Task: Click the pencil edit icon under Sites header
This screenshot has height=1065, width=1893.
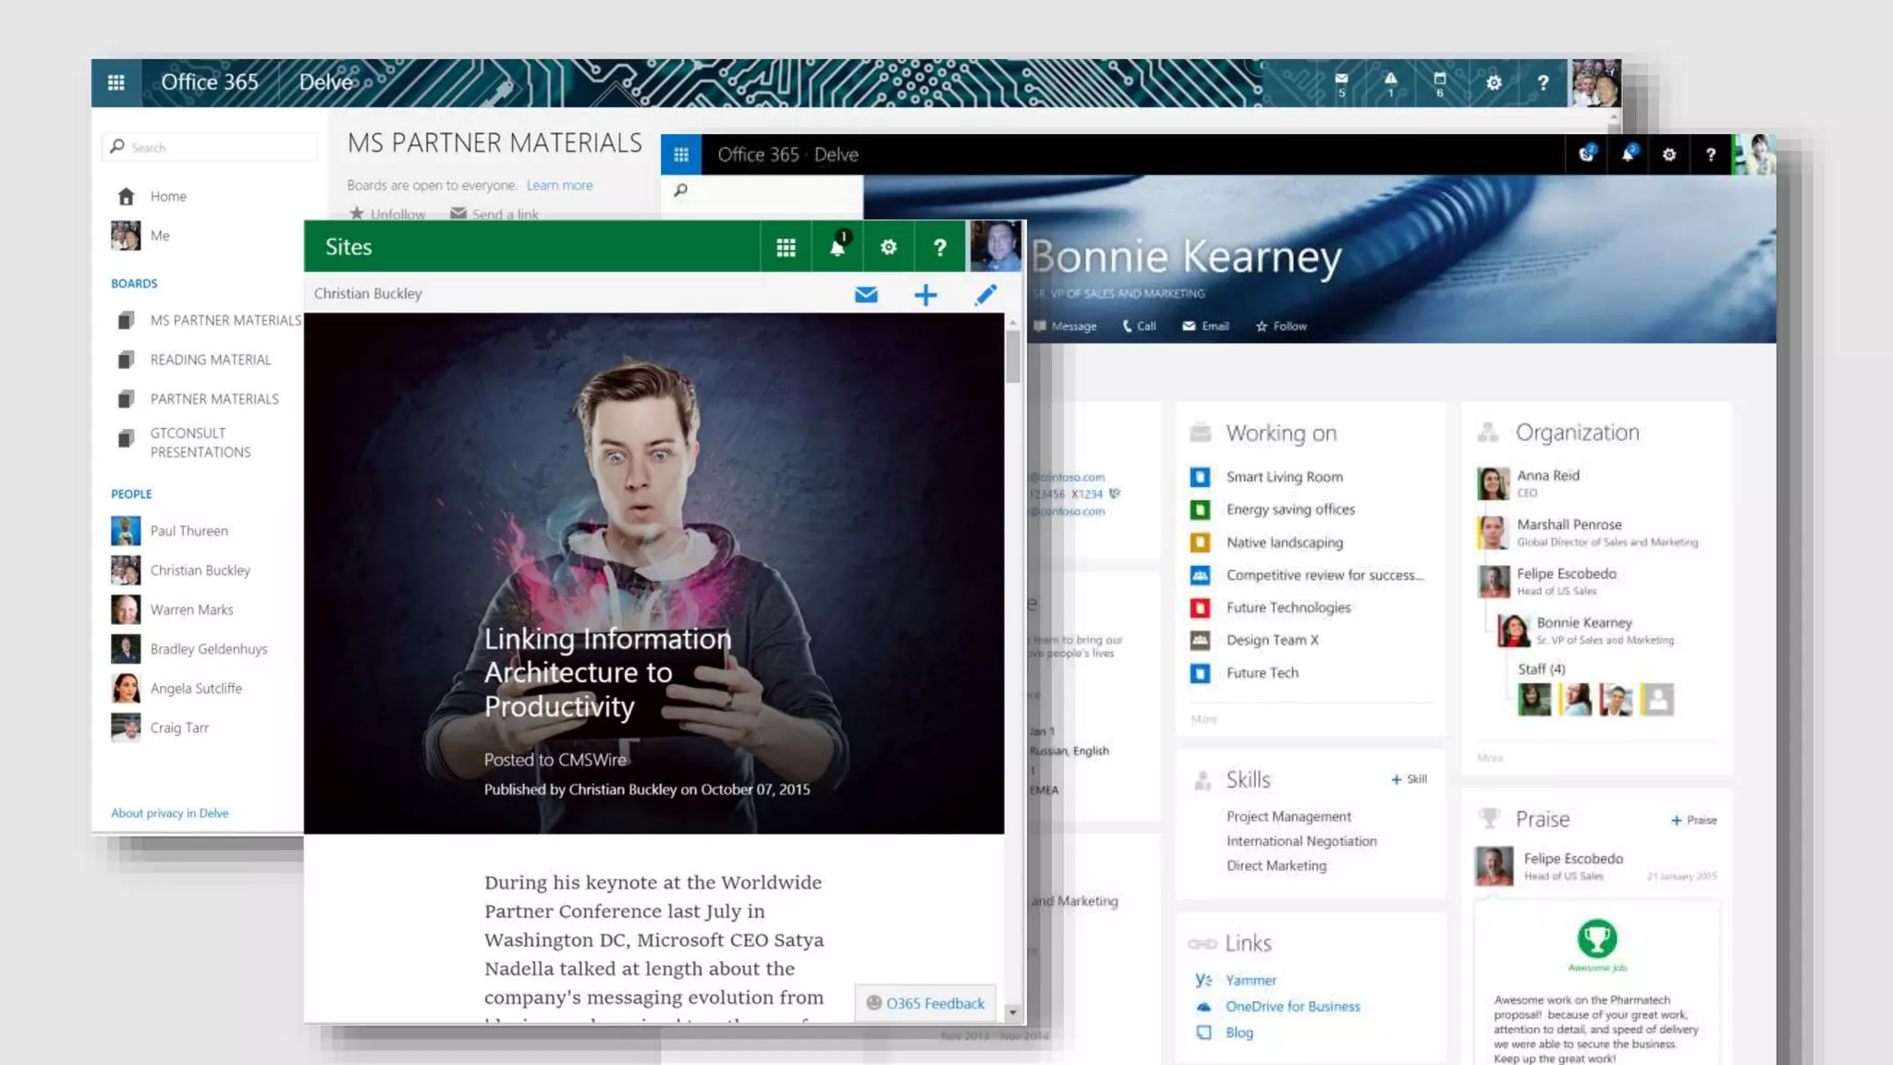Action: coord(986,294)
